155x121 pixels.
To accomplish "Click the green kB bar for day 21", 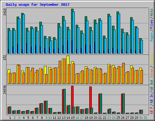I will pyautogui.click(x=101, y=104).
